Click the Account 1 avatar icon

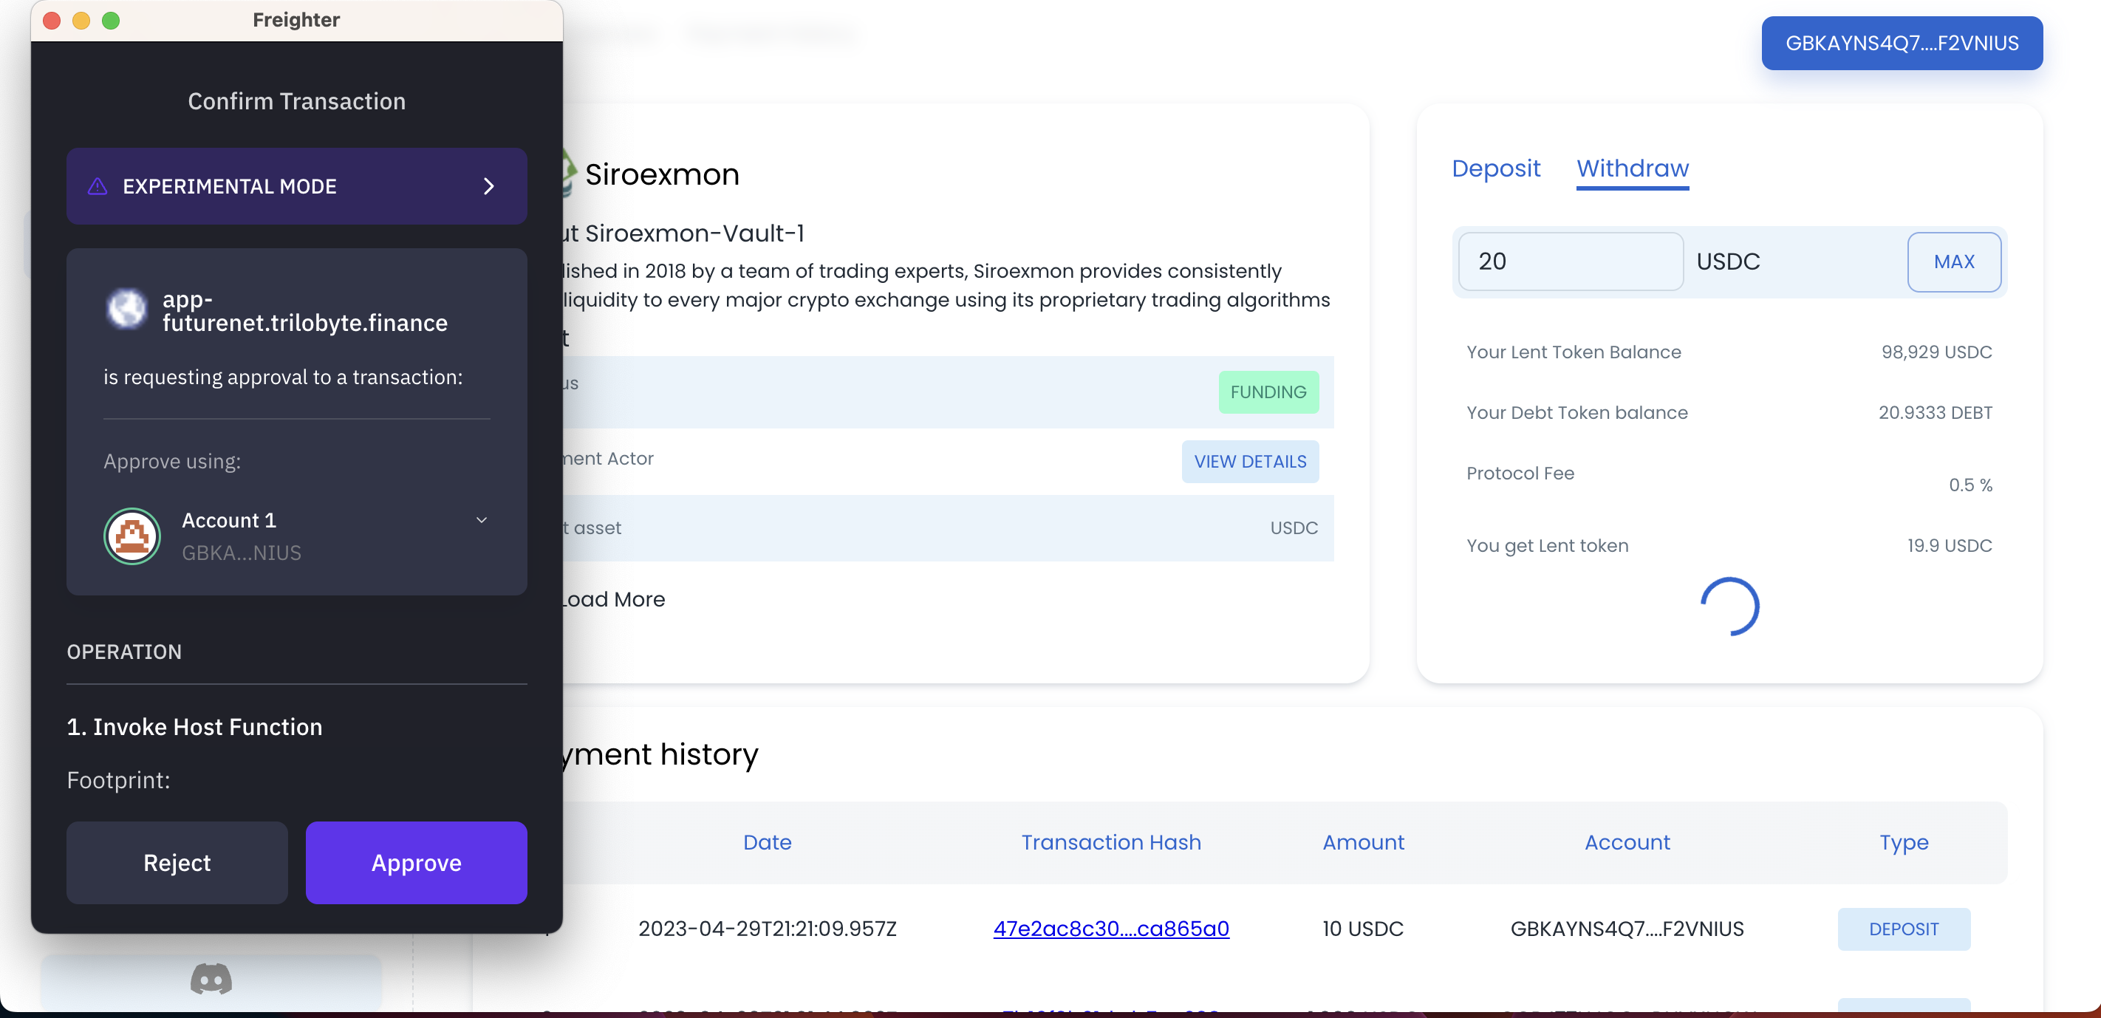(x=132, y=536)
